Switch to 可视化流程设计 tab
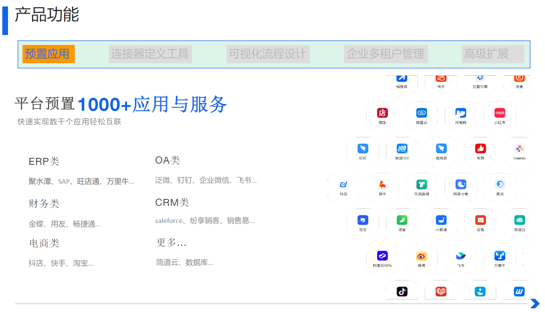This screenshot has width=545, height=312. pos(268,54)
